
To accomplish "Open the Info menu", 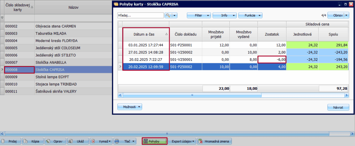I will click(x=224, y=15).
